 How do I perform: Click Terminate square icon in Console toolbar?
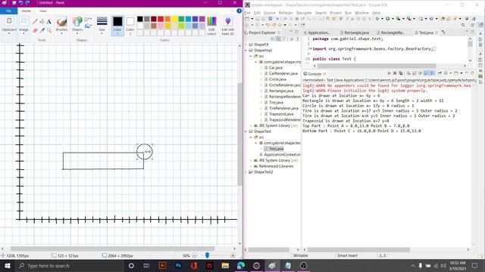[x=389, y=73]
